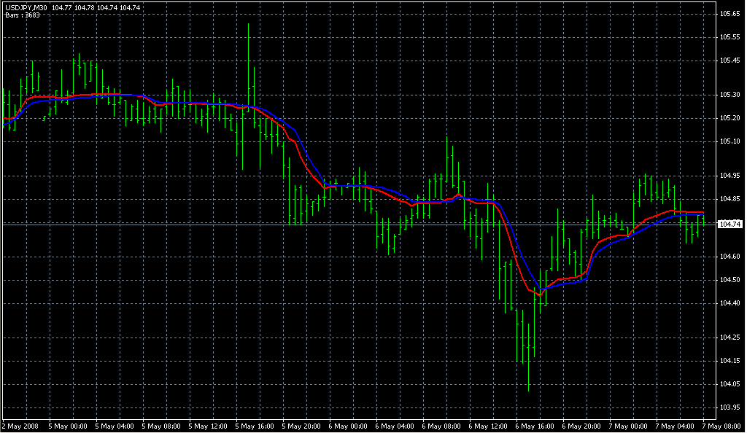
Task: Click the 103.95 label on price scale
Action: pos(729,407)
